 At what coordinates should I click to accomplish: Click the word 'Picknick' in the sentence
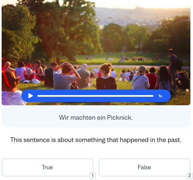click(x=119, y=117)
